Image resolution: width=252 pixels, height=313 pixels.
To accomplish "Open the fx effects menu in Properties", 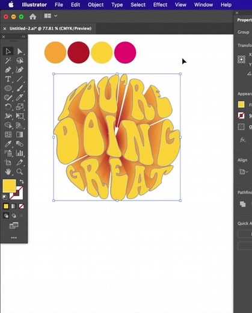I will (243, 140).
